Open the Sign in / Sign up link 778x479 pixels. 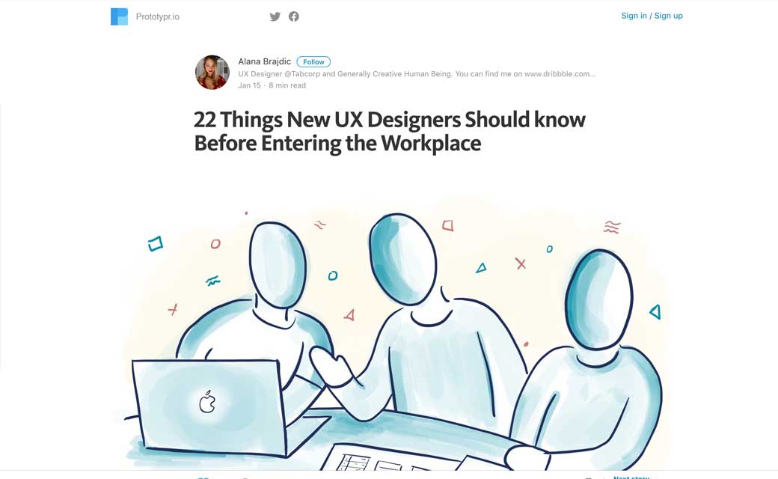[x=652, y=16]
